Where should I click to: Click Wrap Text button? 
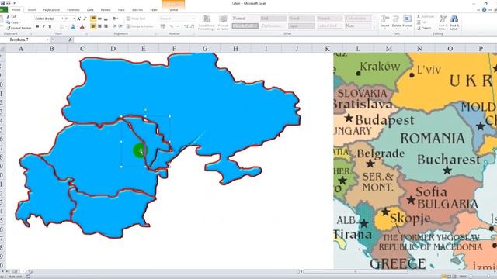(x=136, y=19)
